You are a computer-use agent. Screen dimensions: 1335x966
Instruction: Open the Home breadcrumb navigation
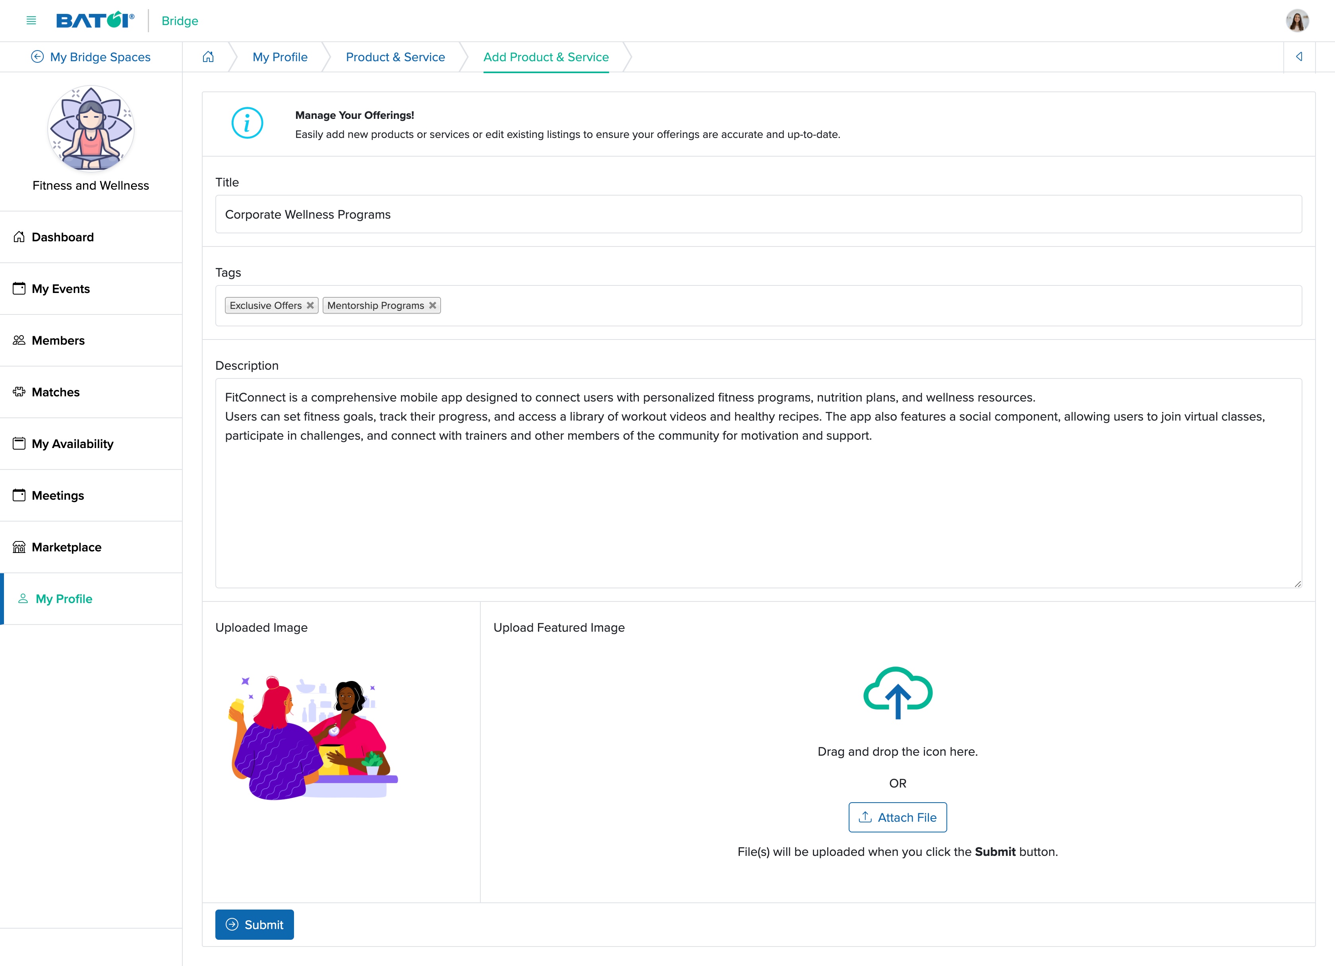coord(207,57)
